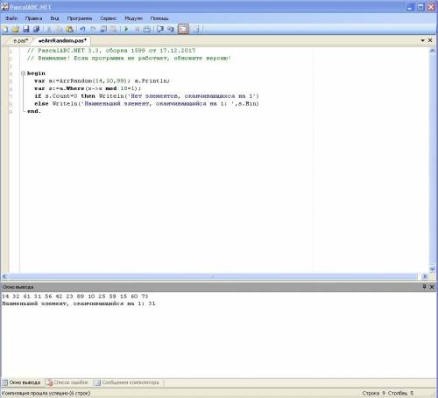Image resolution: width=438 pixels, height=398 pixels.
Task: Undo the last edit using toolbar arrow
Action: [x=82, y=29]
